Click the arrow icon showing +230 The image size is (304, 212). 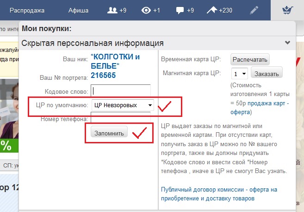[x=211, y=10]
